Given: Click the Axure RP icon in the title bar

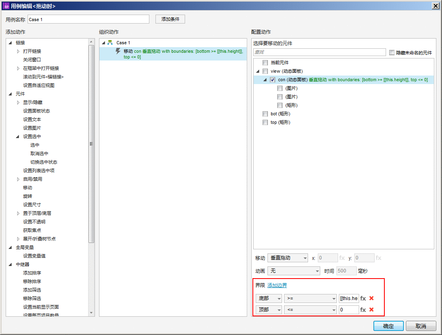Looking at the screenshot, I should pos(6,6).
